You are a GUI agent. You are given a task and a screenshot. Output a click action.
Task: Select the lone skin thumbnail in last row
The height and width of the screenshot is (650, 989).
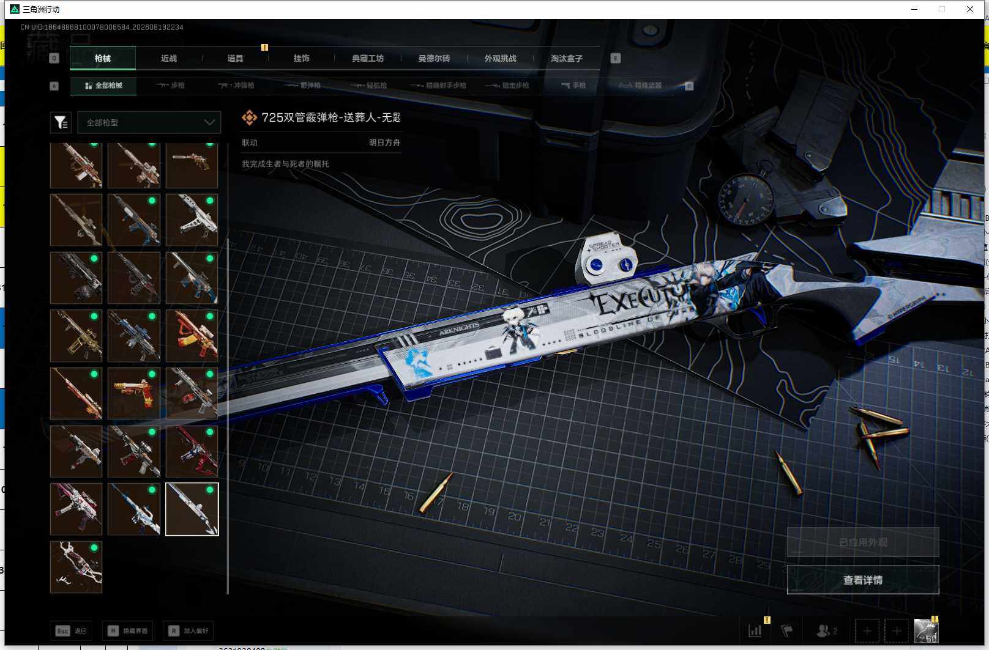(x=76, y=567)
